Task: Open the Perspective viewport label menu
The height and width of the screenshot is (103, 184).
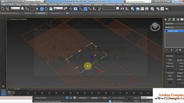Action: pos(15,19)
